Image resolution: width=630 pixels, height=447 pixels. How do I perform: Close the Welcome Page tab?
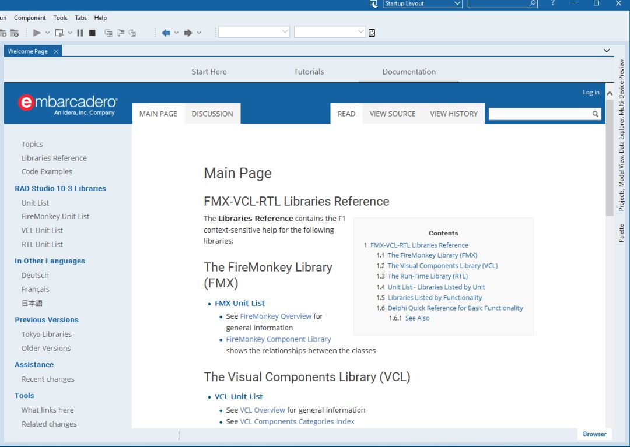[x=56, y=51]
